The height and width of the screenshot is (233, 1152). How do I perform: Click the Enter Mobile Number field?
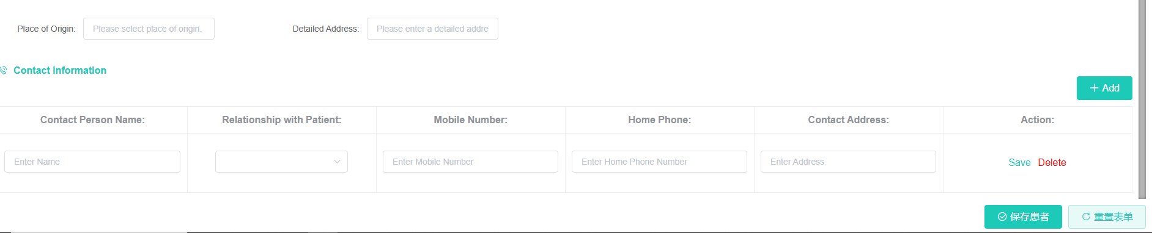470,162
